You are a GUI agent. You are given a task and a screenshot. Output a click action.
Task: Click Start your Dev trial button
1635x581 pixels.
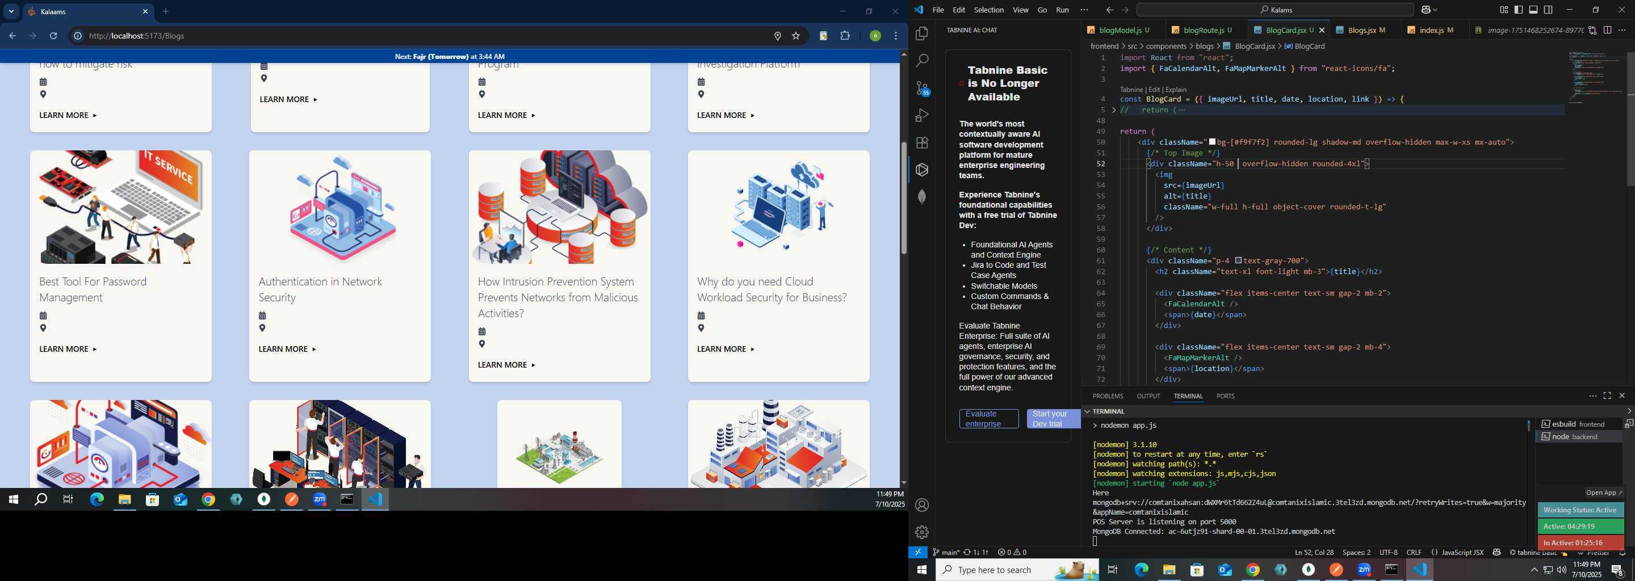[x=1054, y=419]
